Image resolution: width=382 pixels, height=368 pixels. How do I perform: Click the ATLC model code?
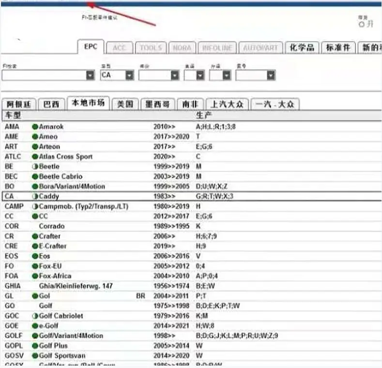coord(13,157)
